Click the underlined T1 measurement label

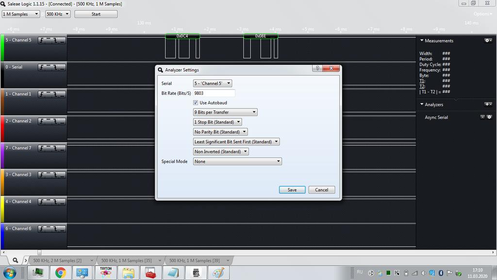(x=422, y=81)
